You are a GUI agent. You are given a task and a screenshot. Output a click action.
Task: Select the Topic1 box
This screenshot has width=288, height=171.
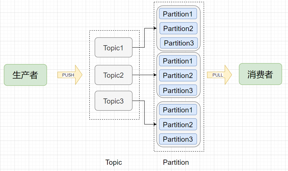(113, 48)
